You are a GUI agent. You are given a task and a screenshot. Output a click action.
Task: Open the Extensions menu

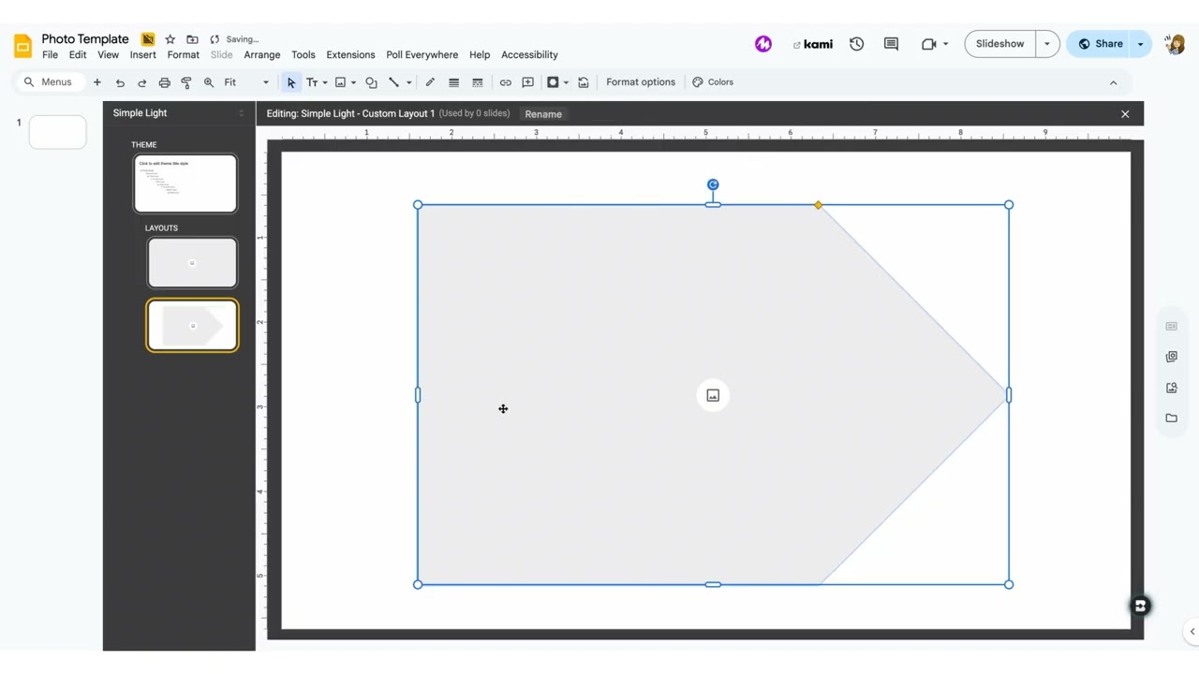click(x=350, y=55)
